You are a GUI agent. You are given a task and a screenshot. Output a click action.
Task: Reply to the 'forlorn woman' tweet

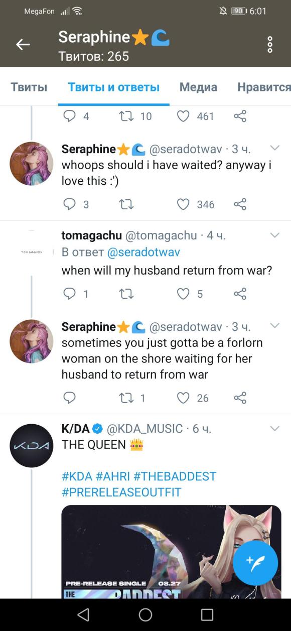point(69,398)
